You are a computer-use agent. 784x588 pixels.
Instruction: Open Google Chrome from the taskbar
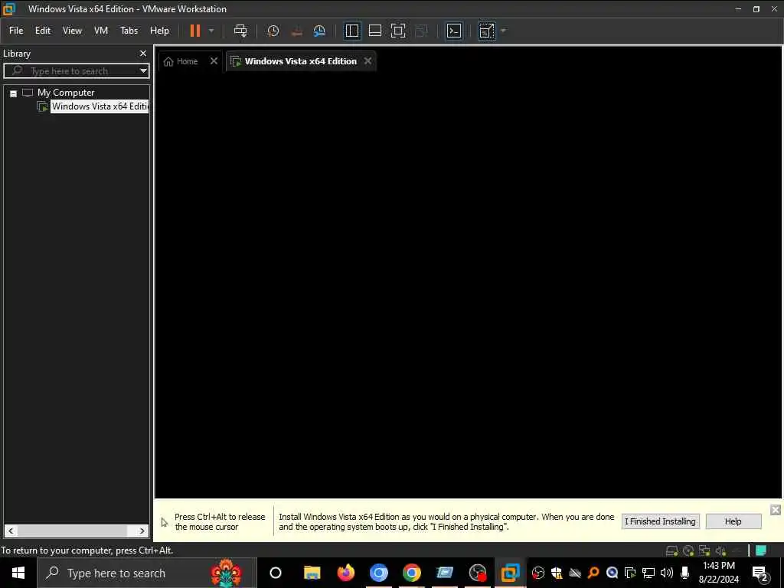coord(411,573)
